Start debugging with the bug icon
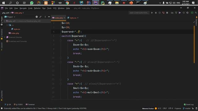Image resolution: width=198 pixels, height=111 pixels. pos(156,13)
